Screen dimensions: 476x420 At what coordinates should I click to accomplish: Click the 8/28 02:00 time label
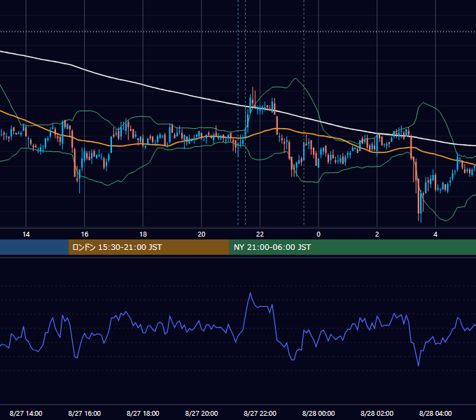tap(377, 413)
